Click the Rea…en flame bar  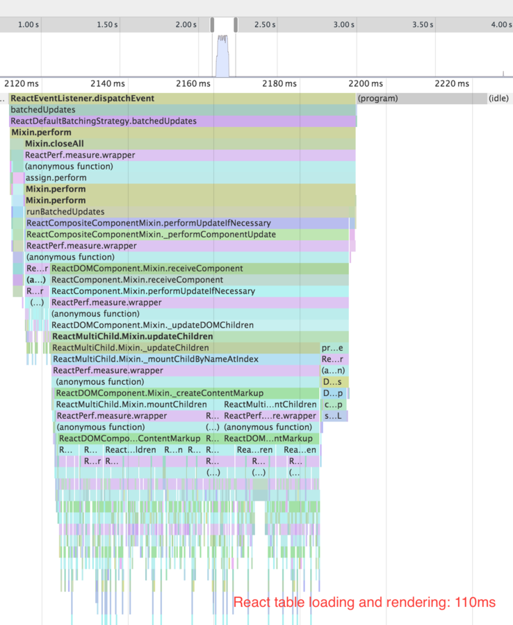[300, 450]
